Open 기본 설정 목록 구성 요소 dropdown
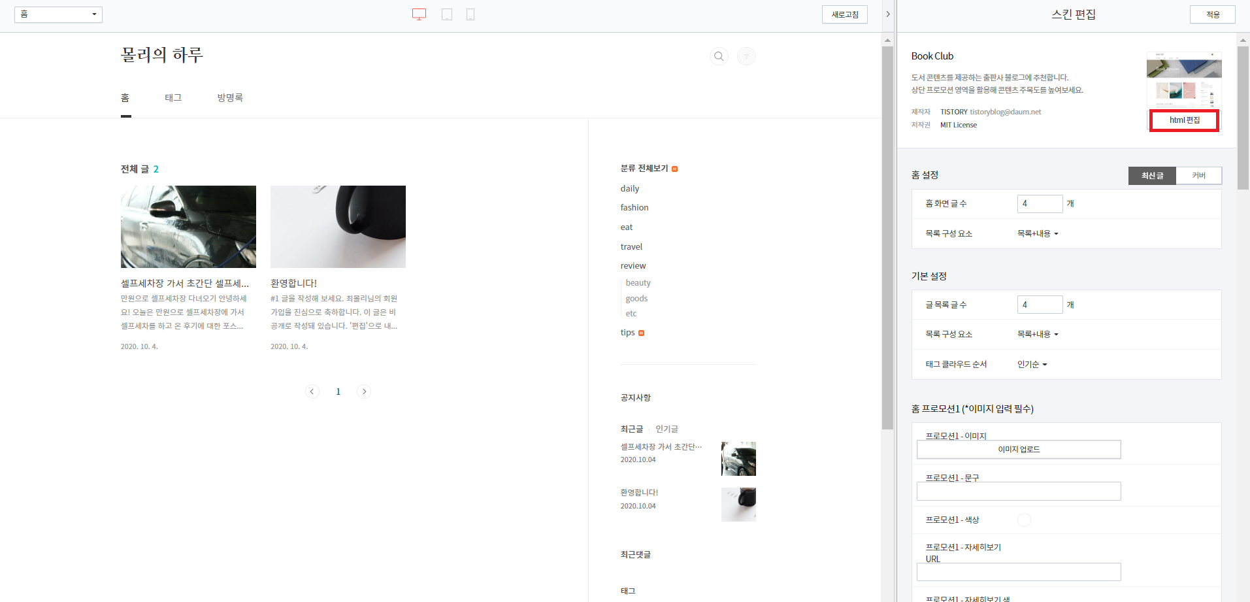This screenshot has height=602, width=1250. click(x=1038, y=334)
